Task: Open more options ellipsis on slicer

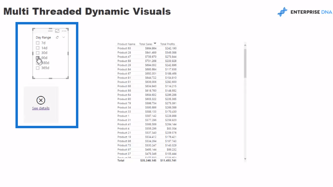Action: [x=64, y=31]
